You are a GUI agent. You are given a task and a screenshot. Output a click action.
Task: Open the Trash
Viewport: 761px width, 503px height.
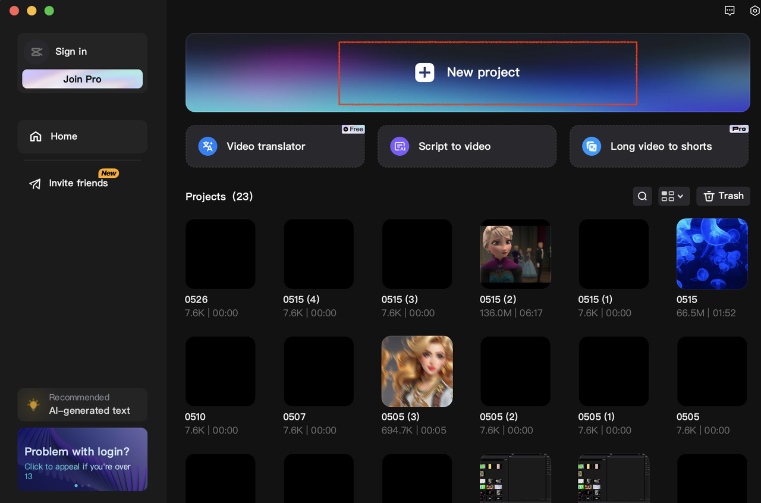click(723, 196)
